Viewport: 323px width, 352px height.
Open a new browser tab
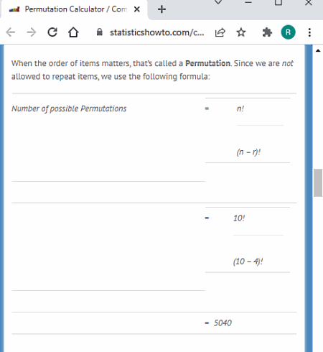coord(161,9)
